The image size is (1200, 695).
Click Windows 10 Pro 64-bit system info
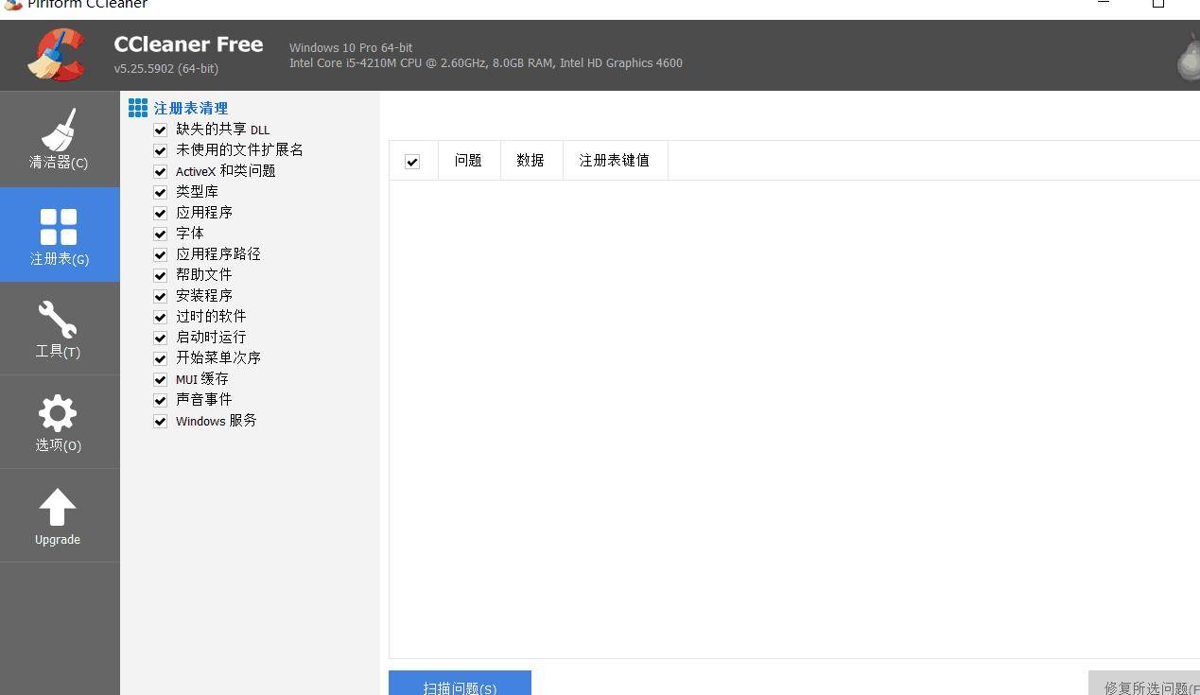click(x=351, y=47)
